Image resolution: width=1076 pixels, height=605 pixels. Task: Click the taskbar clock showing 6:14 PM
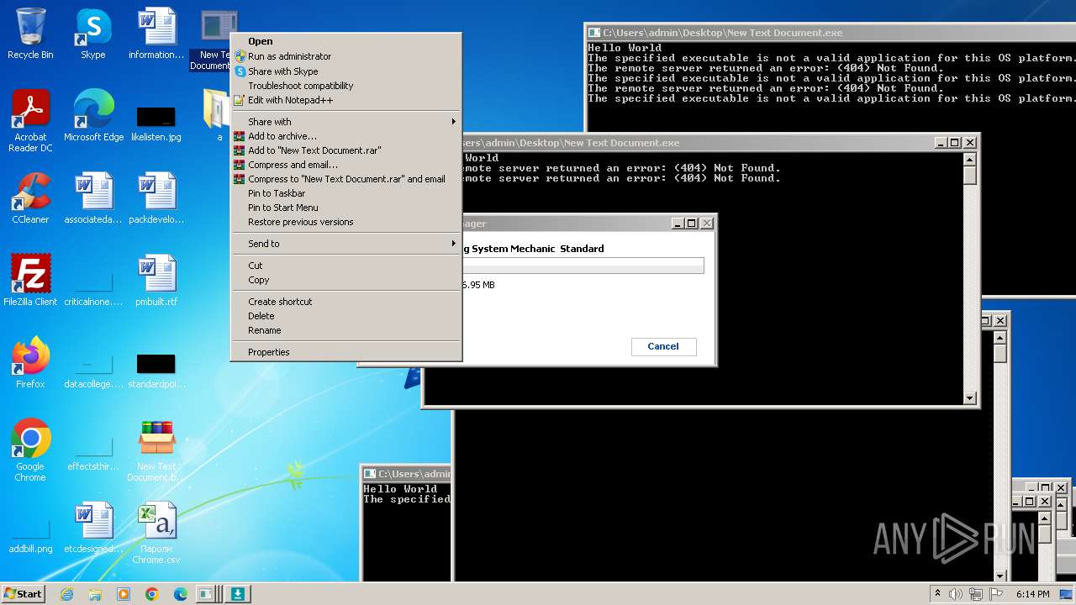(x=1032, y=594)
